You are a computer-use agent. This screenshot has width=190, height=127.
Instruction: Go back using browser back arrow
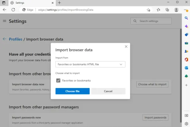coord(5,10)
